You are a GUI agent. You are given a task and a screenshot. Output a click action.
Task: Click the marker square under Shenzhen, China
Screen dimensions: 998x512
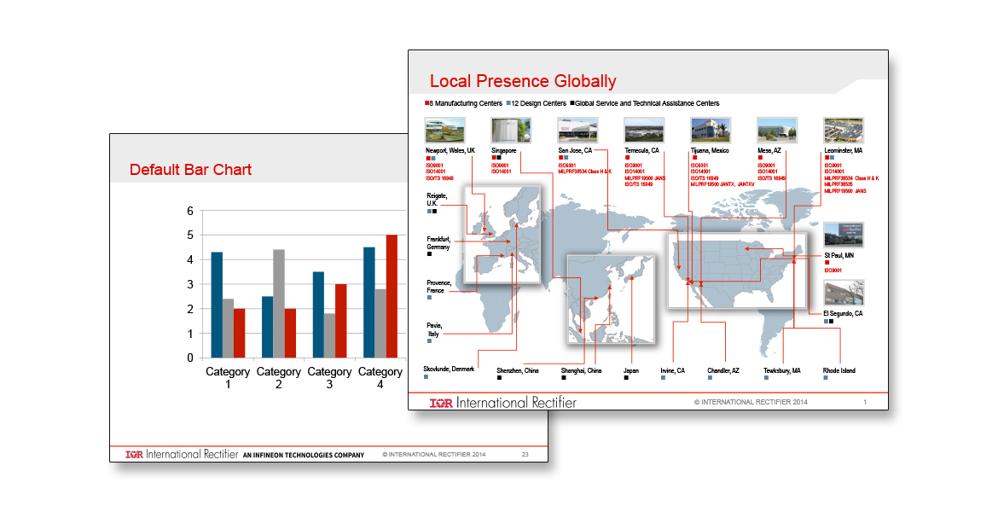(x=499, y=378)
